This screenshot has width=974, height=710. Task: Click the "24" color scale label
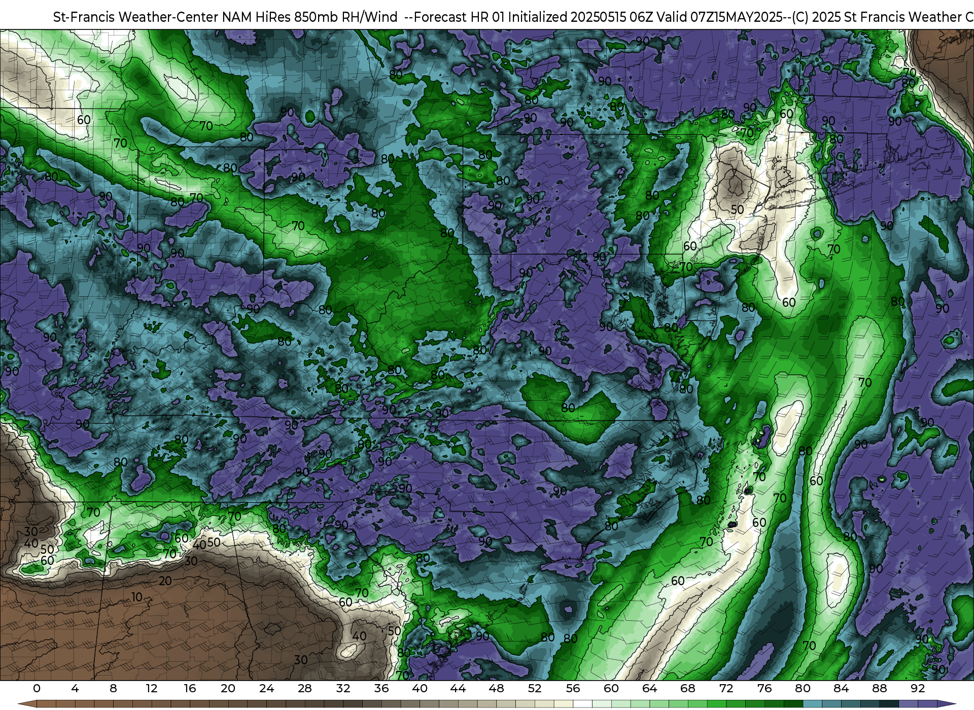tap(266, 688)
